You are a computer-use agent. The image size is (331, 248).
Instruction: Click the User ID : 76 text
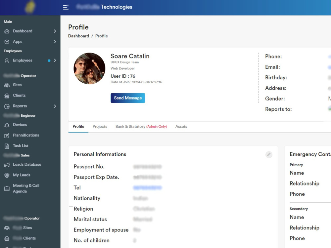pyautogui.click(x=123, y=76)
